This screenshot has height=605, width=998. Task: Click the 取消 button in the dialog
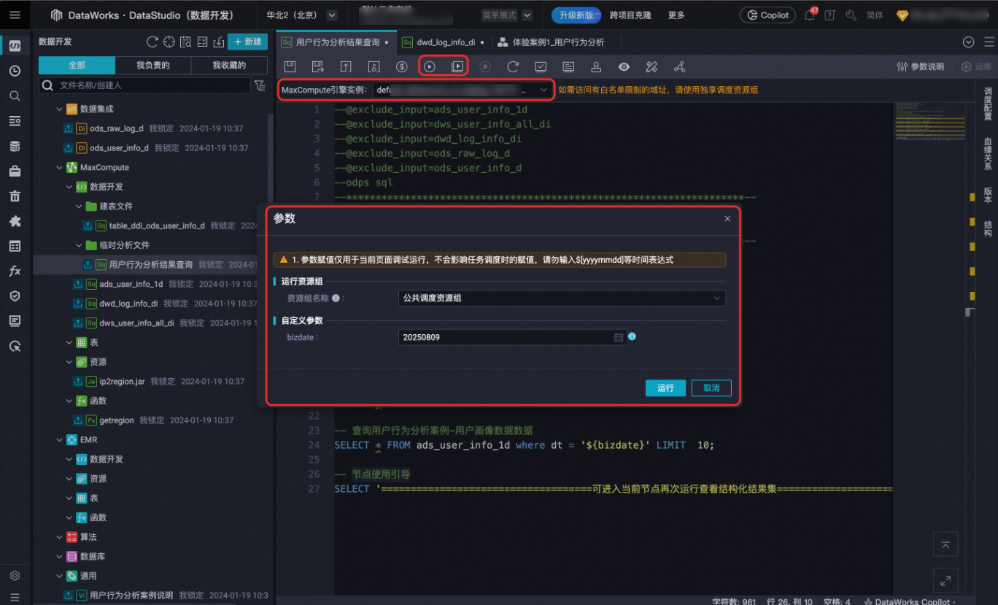711,388
